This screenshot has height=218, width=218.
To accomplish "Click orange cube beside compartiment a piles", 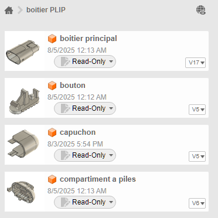I will (x=52, y=179).
